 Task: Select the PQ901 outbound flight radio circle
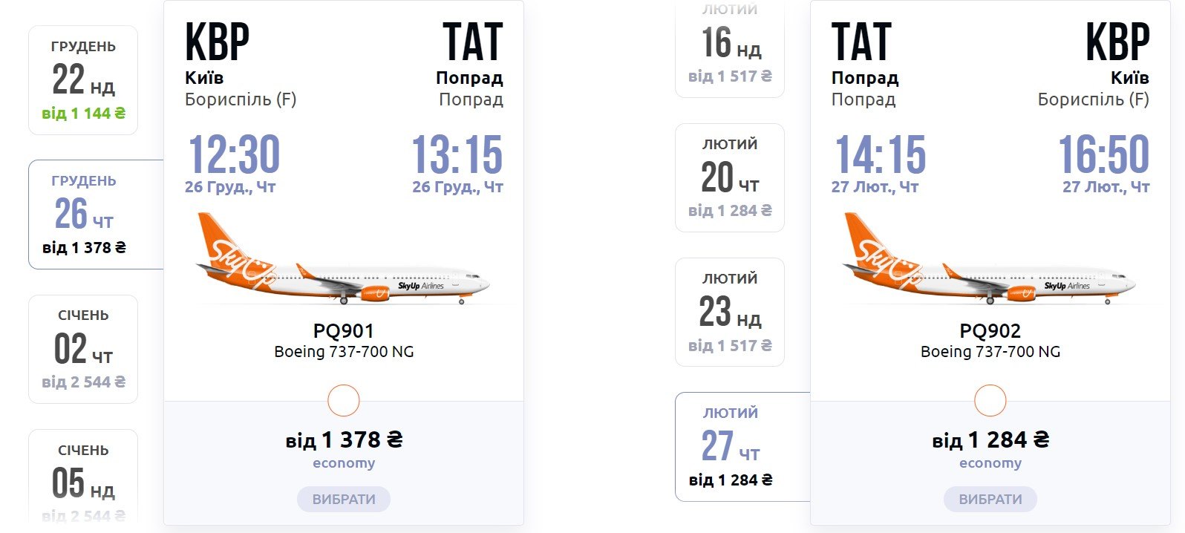click(344, 401)
